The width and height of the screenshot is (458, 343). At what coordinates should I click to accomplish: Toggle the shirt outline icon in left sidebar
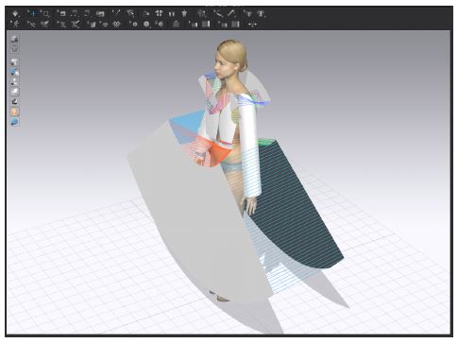[15, 49]
